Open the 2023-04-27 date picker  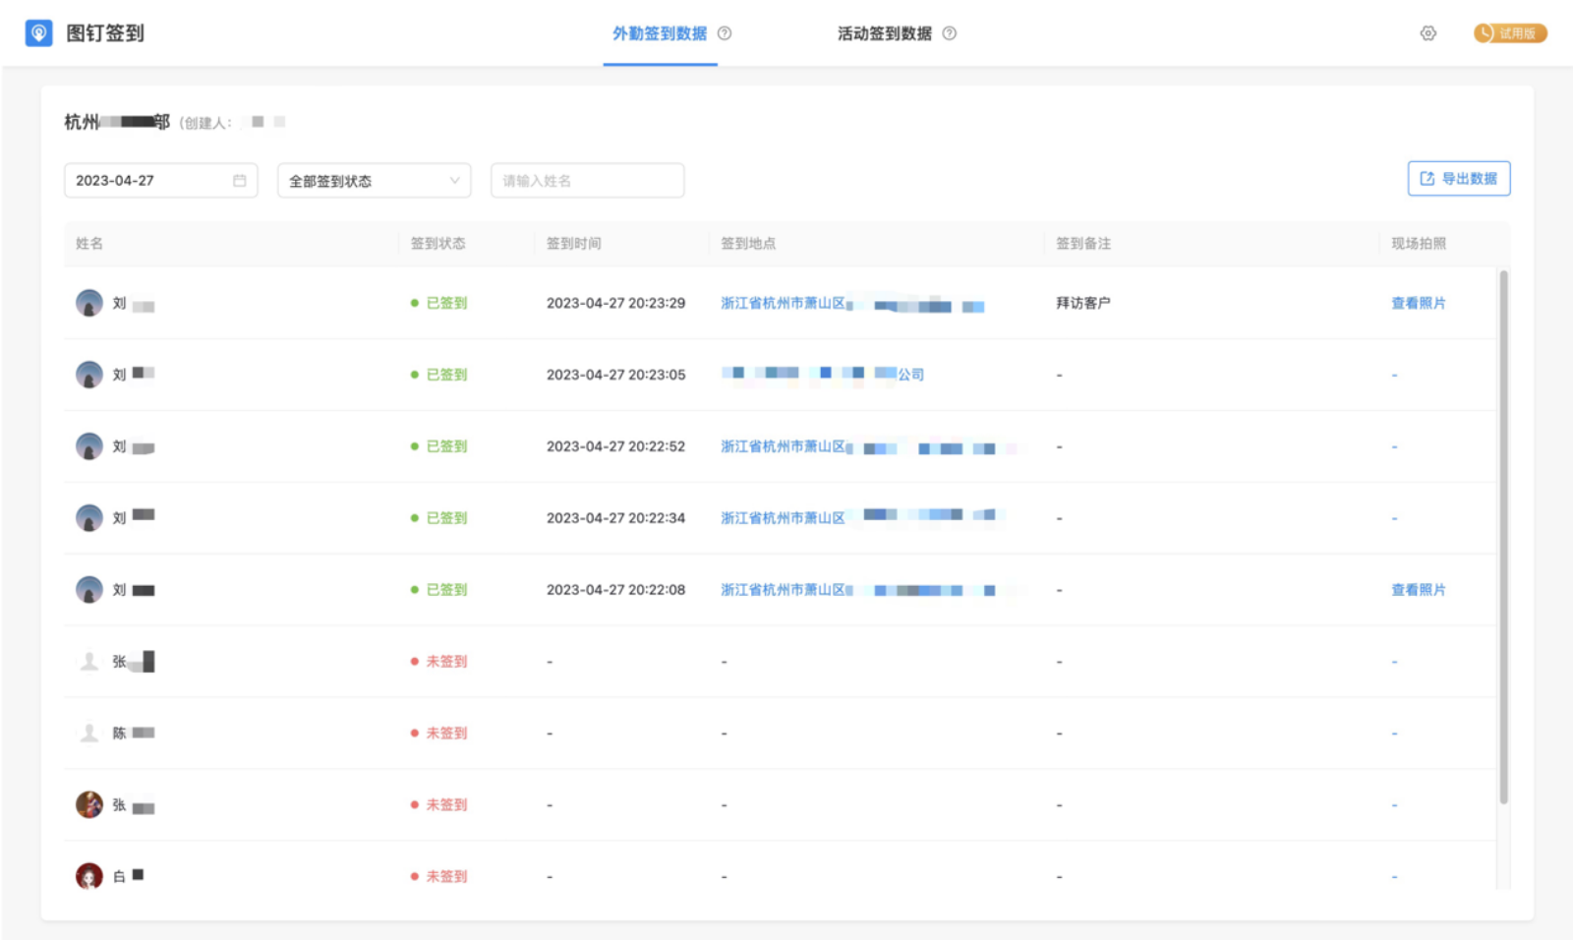coord(147,181)
